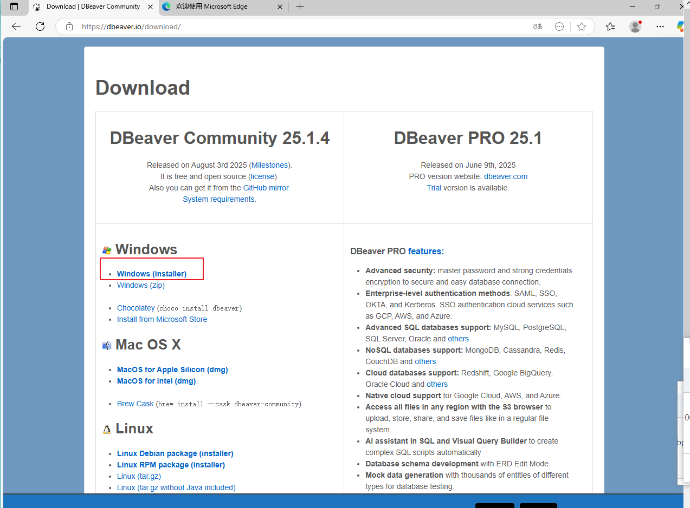Open Edge settings and more menu

(660, 27)
